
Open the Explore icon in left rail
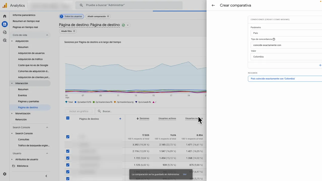[x=5, y=32]
